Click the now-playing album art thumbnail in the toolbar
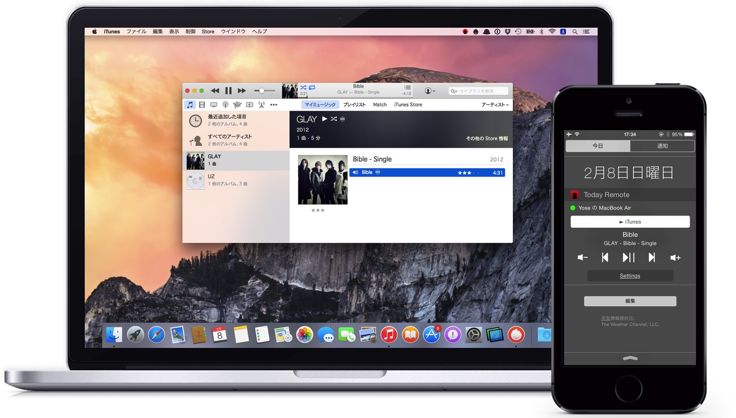The image size is (736, 418). click(x=289, y=91)
